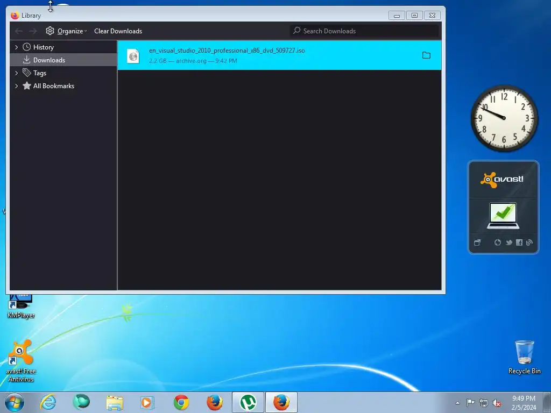Click the forward arrow in Library toolbar
Screen dimensions: 551x413
click(x=33, y=31)
